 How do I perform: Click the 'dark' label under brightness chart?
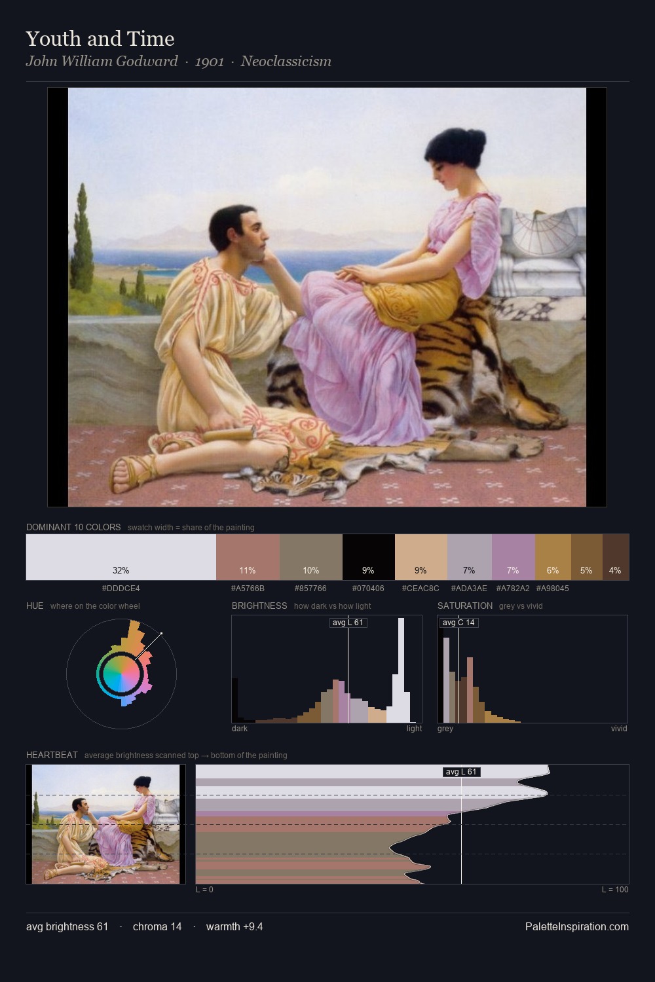240,729
